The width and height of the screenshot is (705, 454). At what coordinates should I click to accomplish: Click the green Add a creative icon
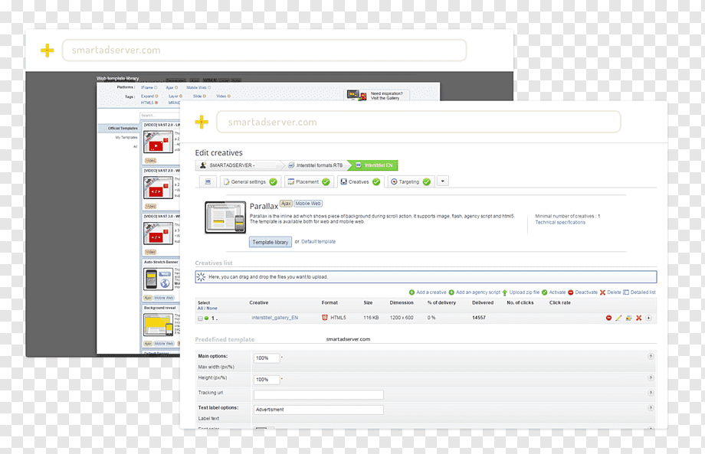[412, 292]
